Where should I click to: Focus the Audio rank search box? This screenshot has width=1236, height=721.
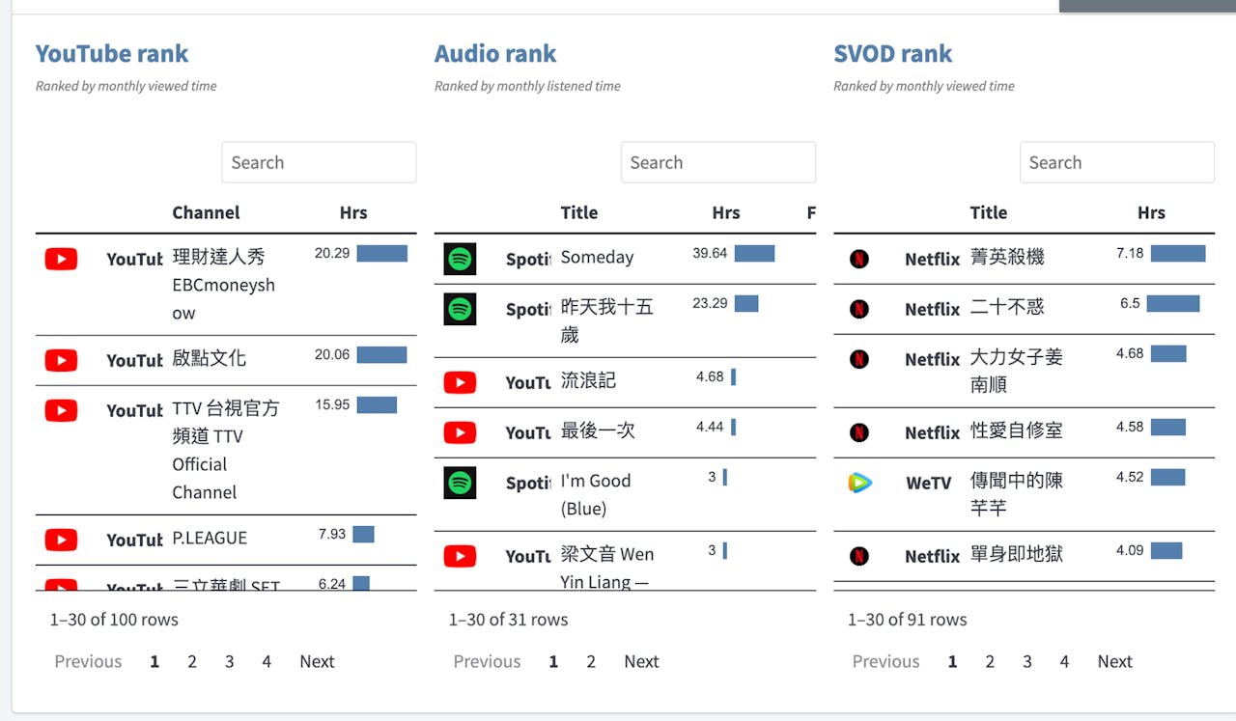(x=717, y=162)
